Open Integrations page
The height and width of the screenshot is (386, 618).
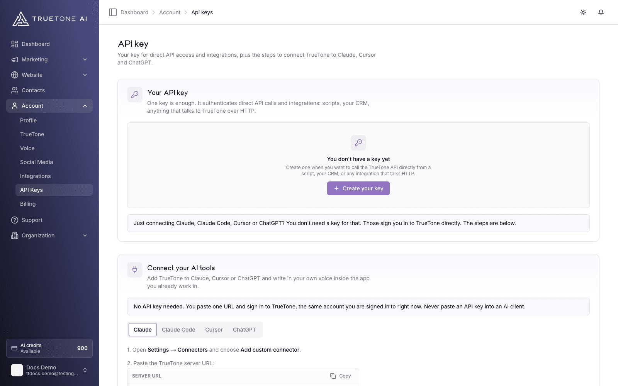(54, 176)
